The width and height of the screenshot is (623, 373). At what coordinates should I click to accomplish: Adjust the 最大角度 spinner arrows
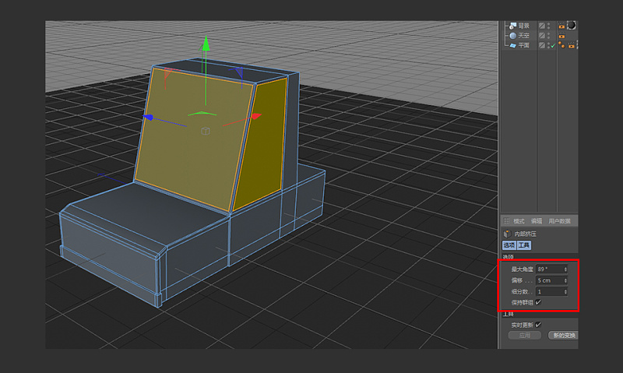click(x=566, y=269)
